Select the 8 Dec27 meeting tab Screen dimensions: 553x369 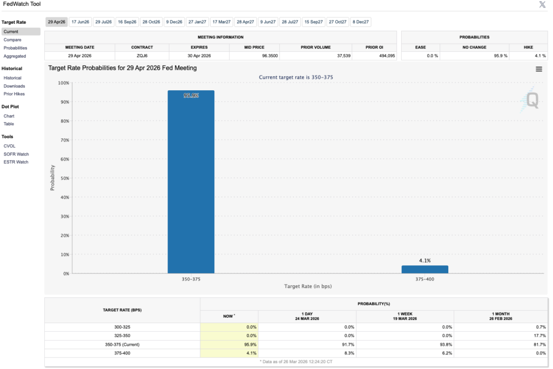[x=360, y=22]
